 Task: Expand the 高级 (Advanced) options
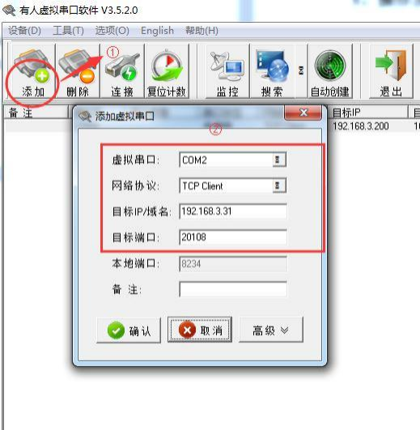pos(271,330)
